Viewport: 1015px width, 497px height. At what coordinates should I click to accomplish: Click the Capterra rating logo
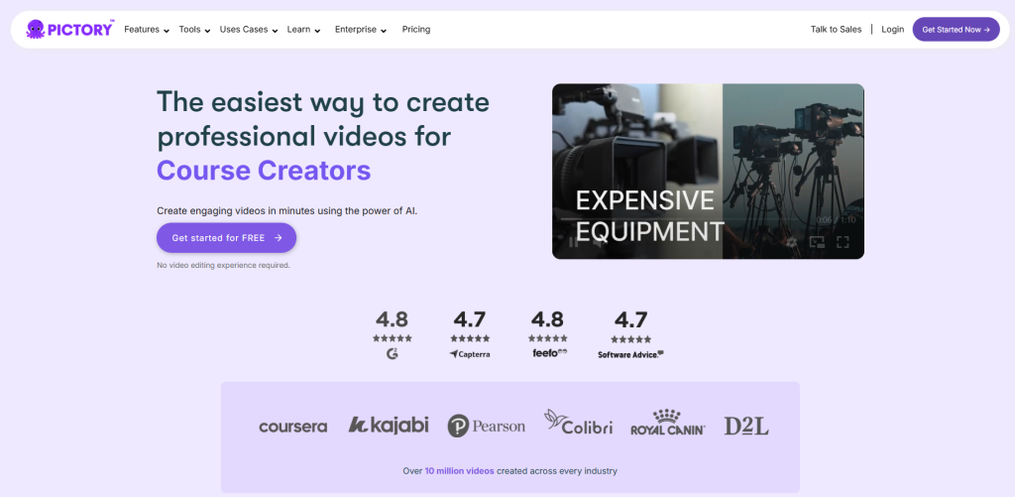(470, 353)
